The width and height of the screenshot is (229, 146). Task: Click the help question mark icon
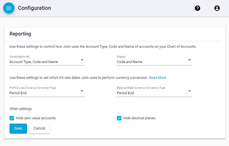[x=197, y=8]
